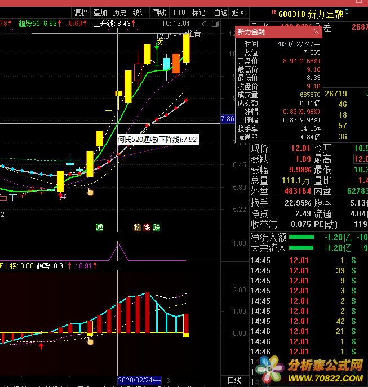Close the 新力金融 data popup
Screen dimensions: 368x387
(x=317, y=32)
